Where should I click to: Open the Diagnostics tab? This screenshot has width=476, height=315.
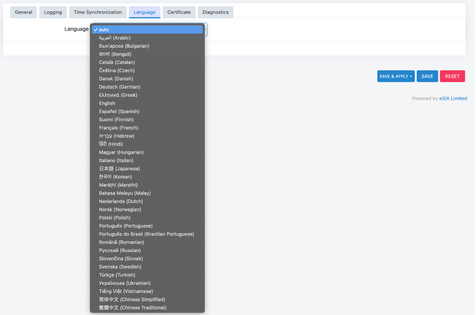215,12
